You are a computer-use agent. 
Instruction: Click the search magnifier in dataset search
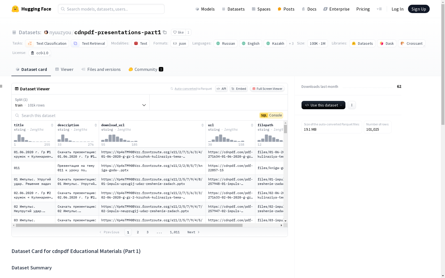tap(17, 115)
